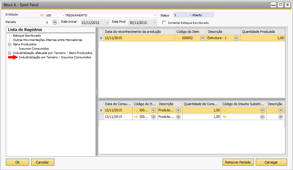Open list icon in second row Código do Item
Viewport: 293px width, 170px height.
point(153,117)
